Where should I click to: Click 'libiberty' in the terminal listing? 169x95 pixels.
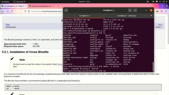(110, 49)
